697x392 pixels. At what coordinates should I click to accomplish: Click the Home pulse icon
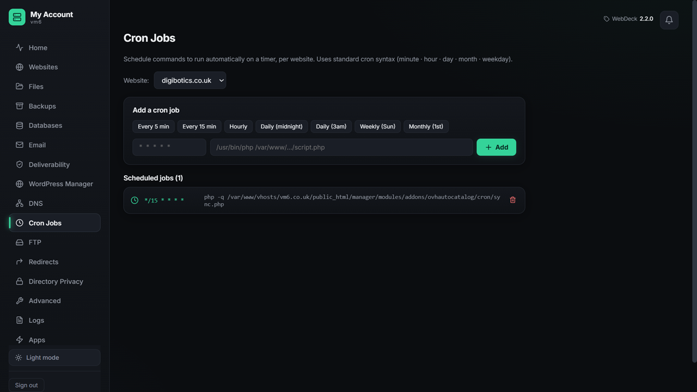click(20, 48)
